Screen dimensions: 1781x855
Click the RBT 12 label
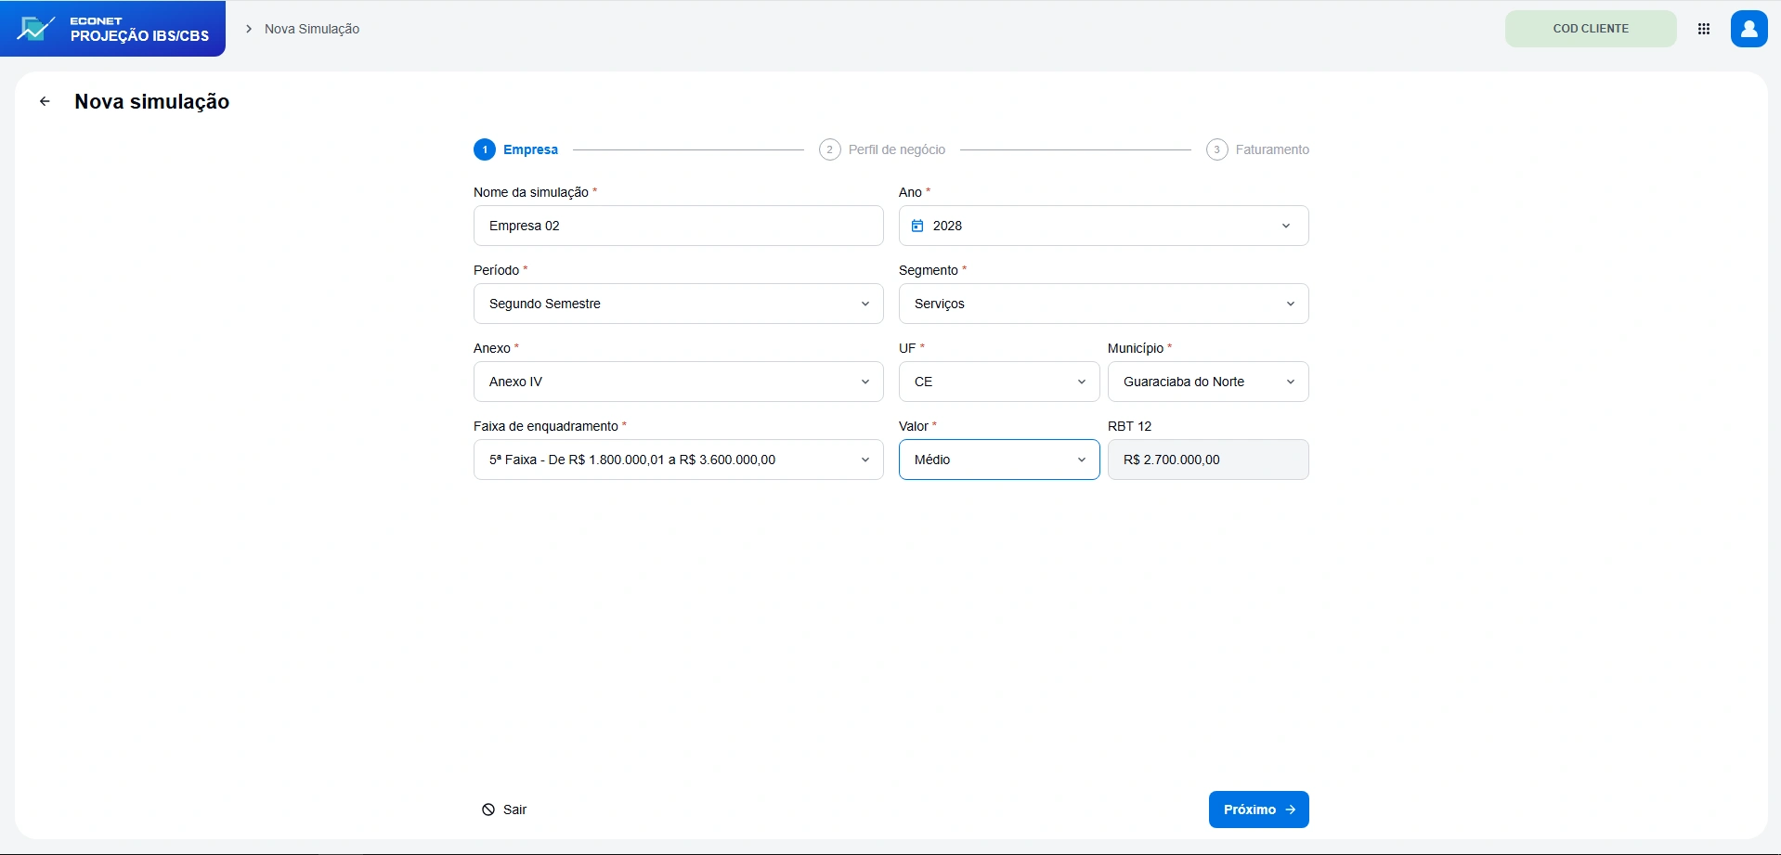tap(1129, 426)
